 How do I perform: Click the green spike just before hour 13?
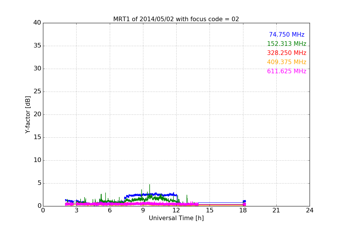(x=187, y=199)
